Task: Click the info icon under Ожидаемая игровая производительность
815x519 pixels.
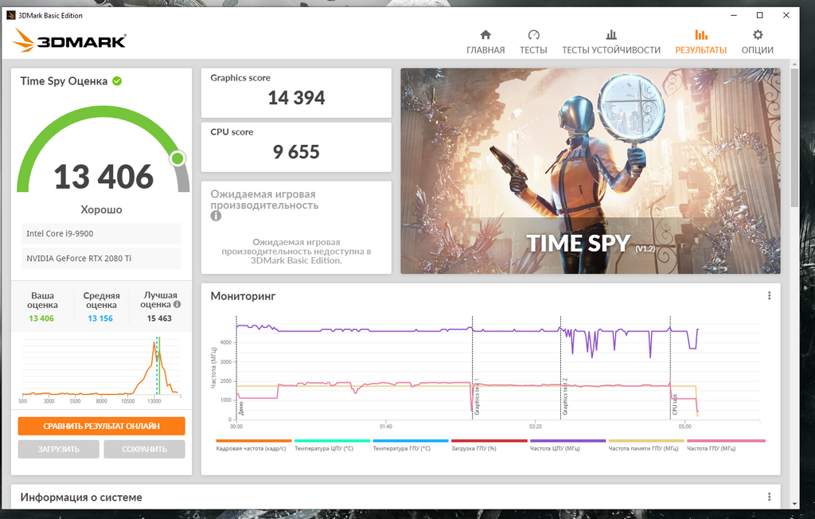Action: tap(216, 216)
